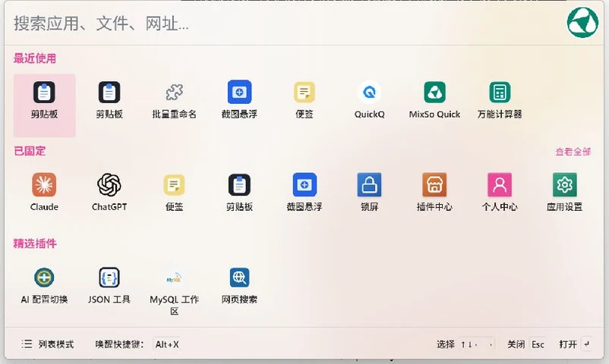Open the highlighted 剪贴板 in 最近使用

[x=44, y=105]
